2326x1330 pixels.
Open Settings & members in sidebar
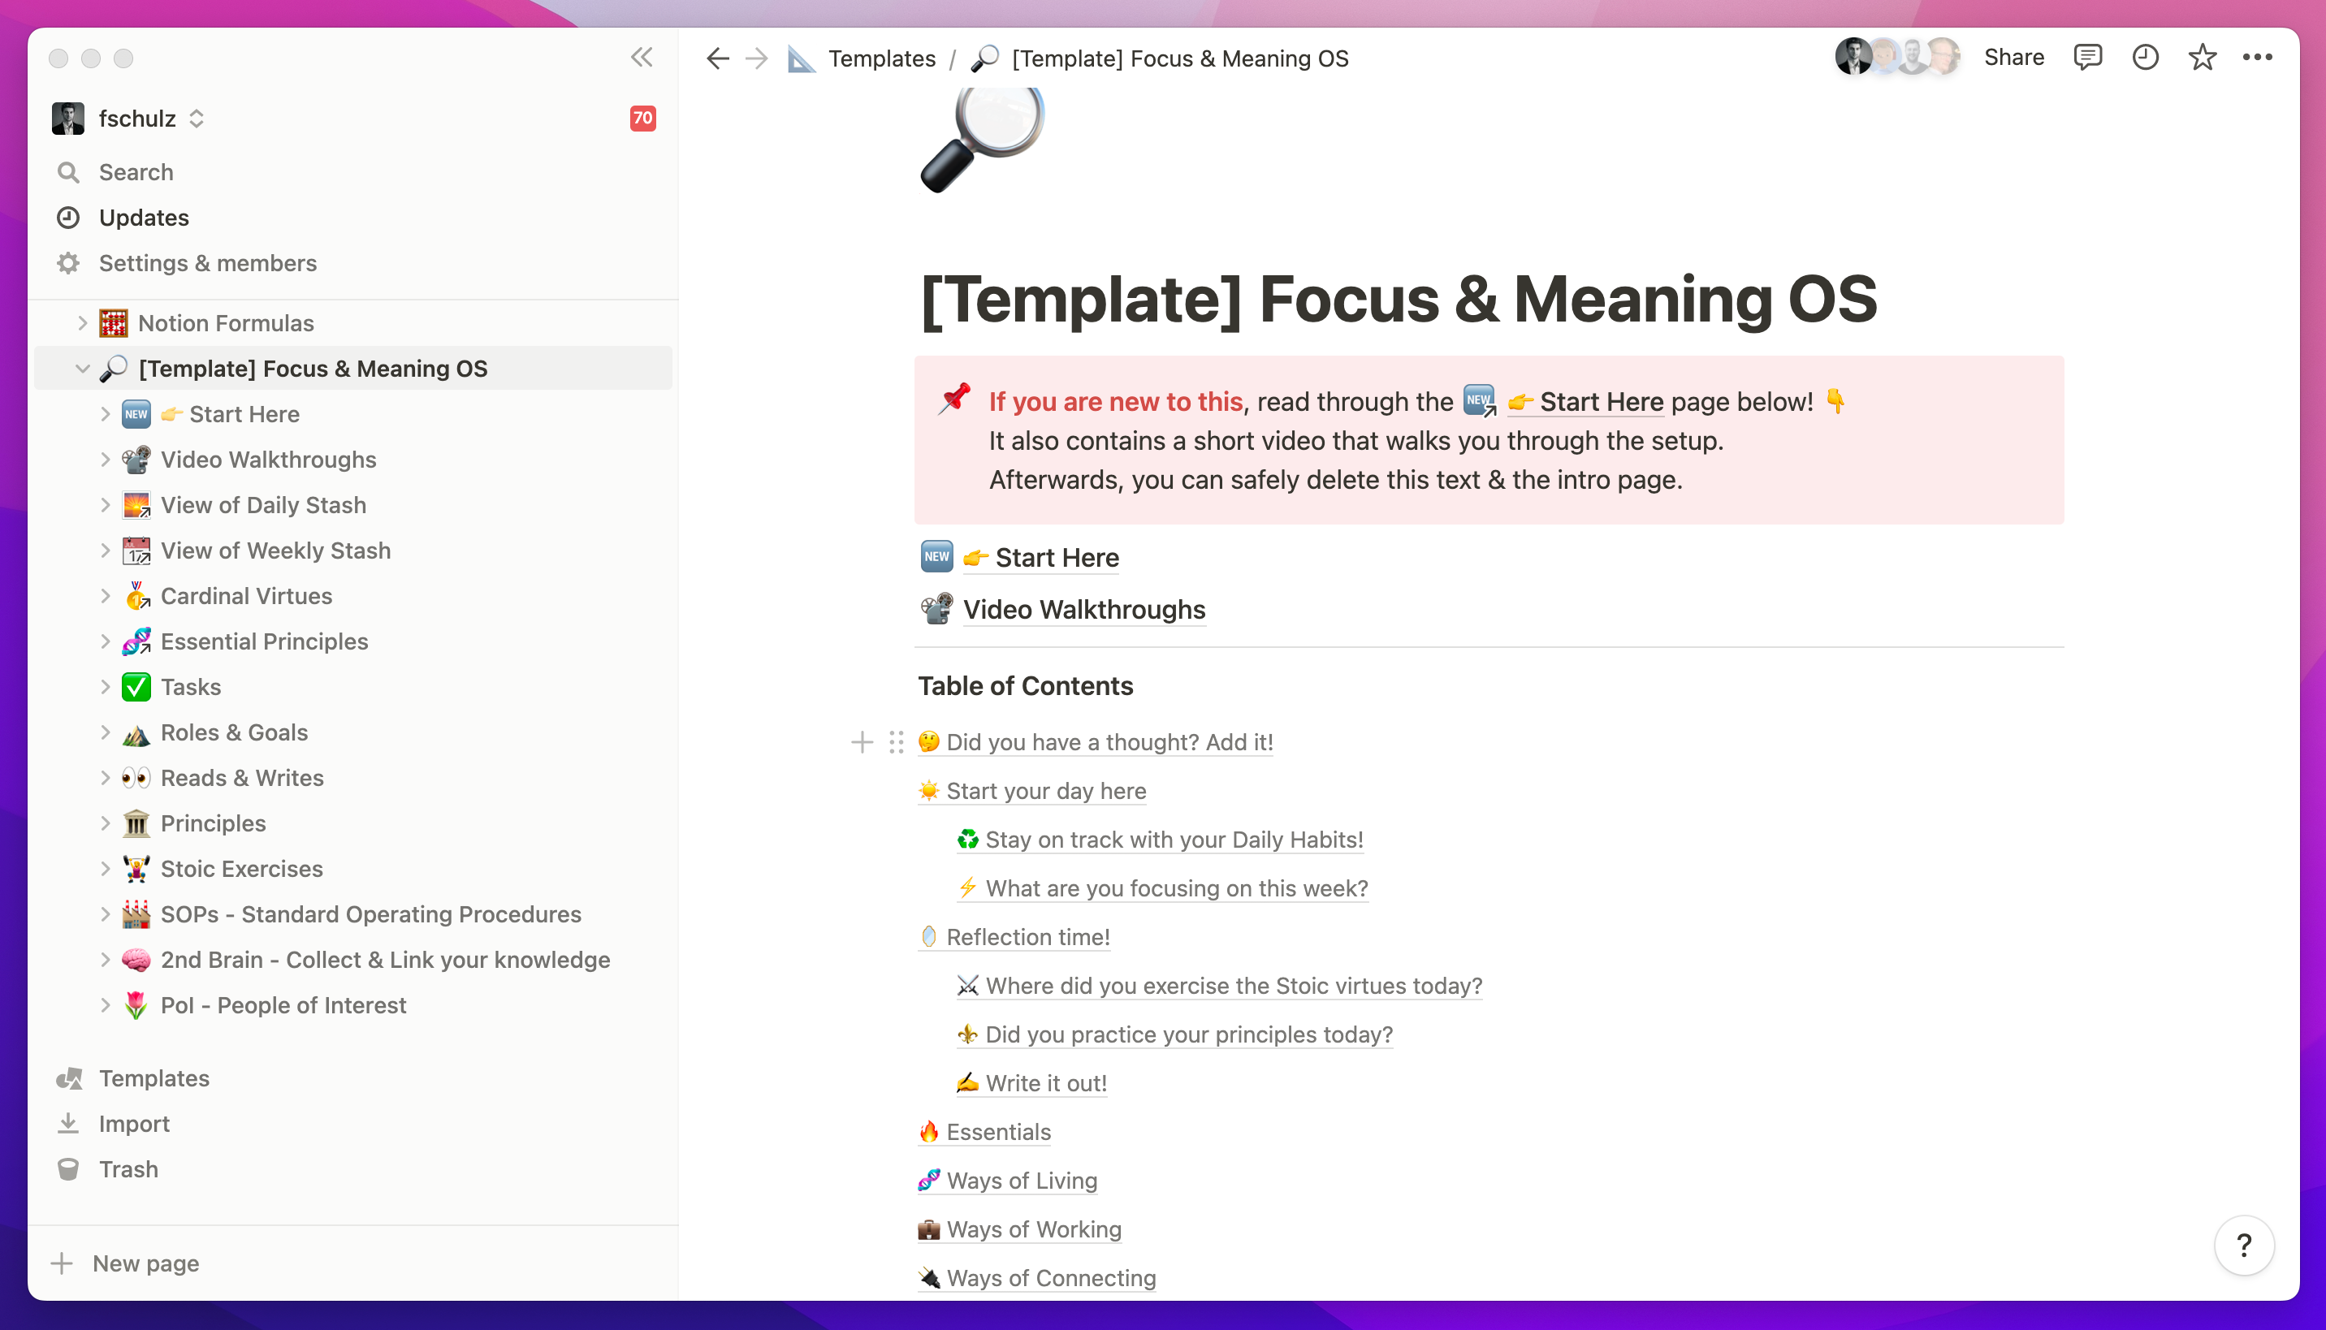[207, 263]
